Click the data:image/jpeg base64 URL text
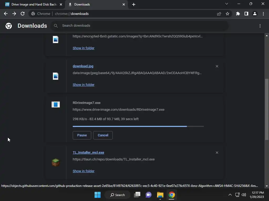 [137, 73]
